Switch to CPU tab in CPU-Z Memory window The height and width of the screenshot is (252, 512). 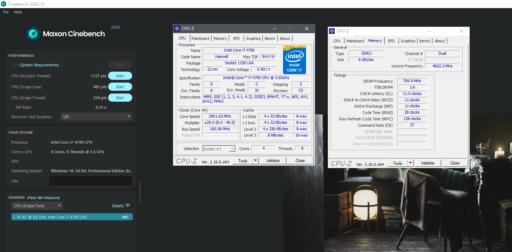click(x=337, y=41)
